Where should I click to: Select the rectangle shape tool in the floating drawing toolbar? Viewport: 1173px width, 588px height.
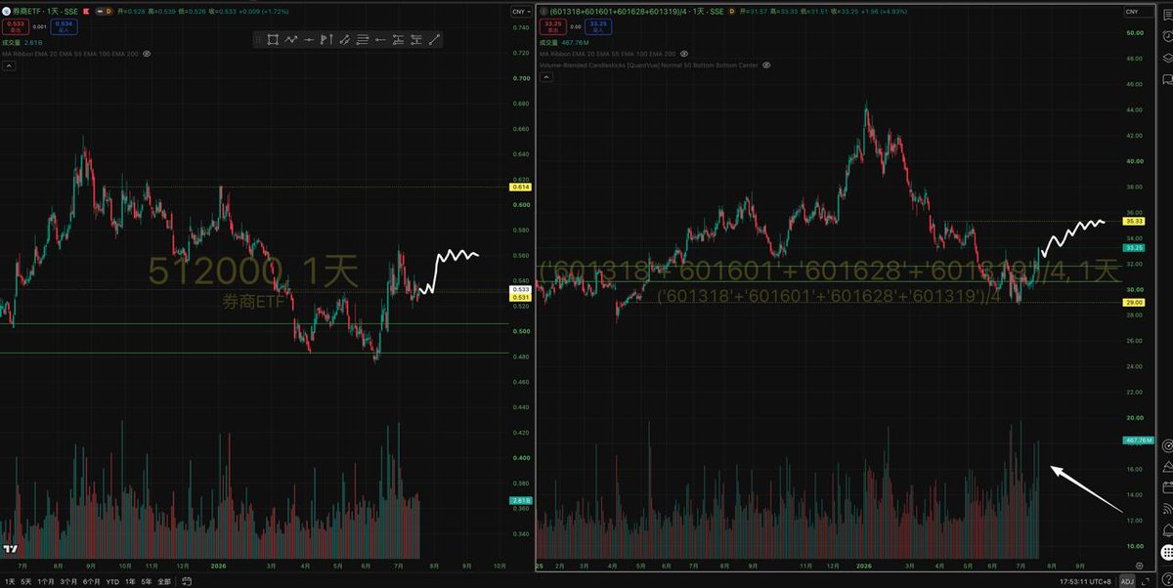pyautogui.click(x=273, y=39)
